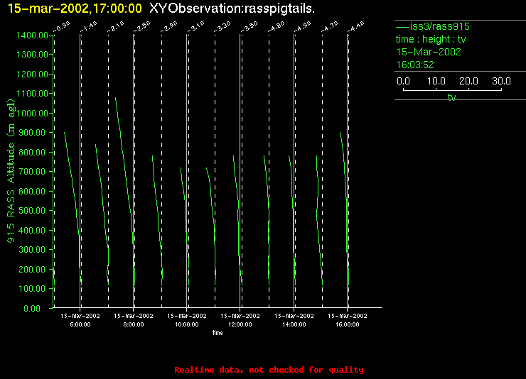Click the 8:00:00 time axis label
This screenshot has height=379, width=526.
(134, 324)
